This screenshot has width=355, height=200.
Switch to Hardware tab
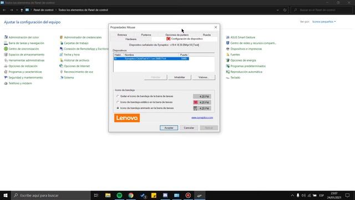(x=131, y=39)
